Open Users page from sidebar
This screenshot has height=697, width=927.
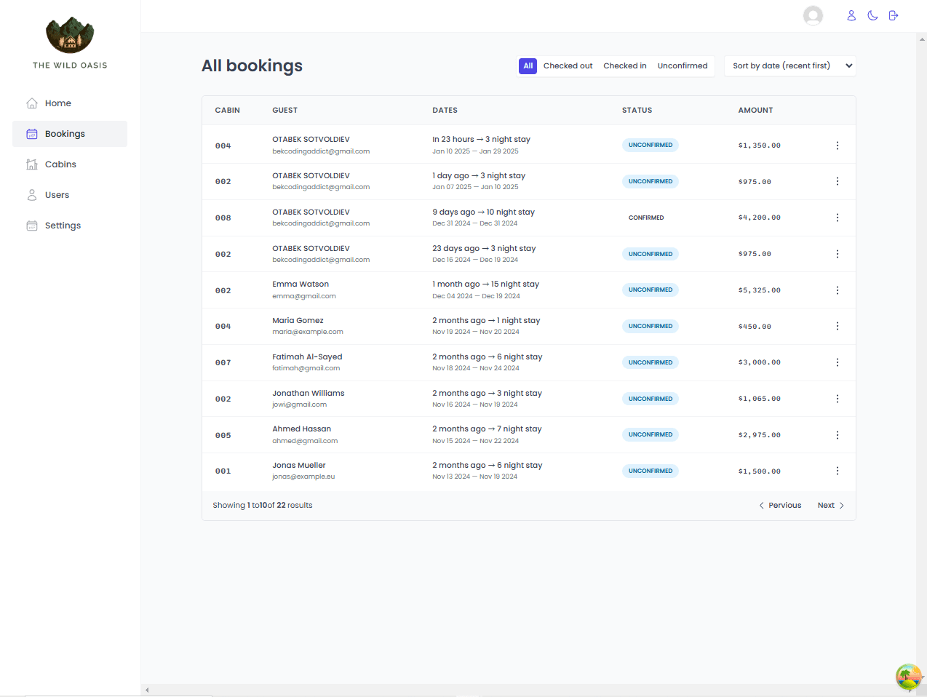(57, 195)
